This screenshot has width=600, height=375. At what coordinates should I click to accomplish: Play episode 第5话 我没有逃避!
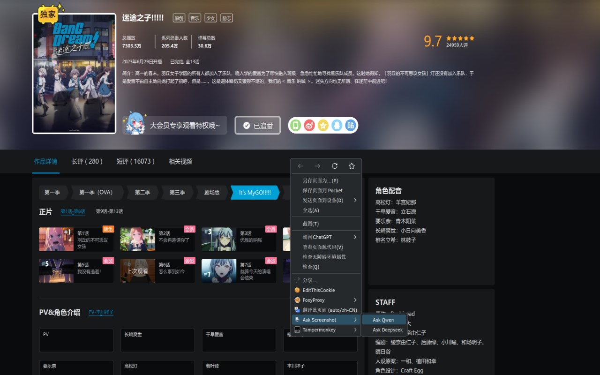point(76,270)
